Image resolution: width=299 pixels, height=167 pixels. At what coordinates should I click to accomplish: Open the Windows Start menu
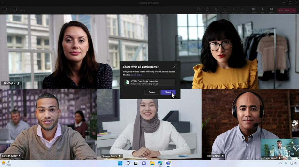click(x=120, y=163)
